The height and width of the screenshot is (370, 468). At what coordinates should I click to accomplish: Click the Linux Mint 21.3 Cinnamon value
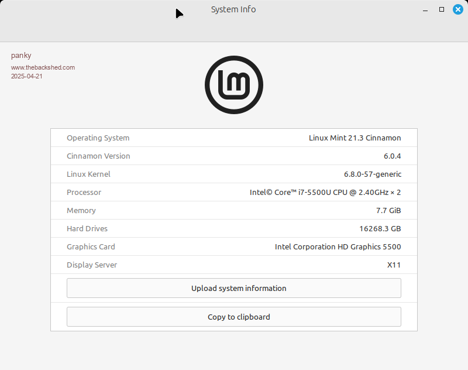point(355,138)
